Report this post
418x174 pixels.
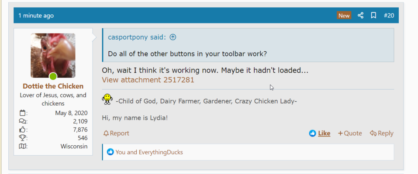(x=116, y=134)
